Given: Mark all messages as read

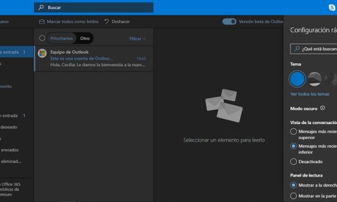Looking at the screenshot, I should pos(69,21).
